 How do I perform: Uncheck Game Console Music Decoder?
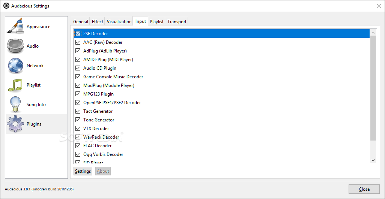point(78,77)
